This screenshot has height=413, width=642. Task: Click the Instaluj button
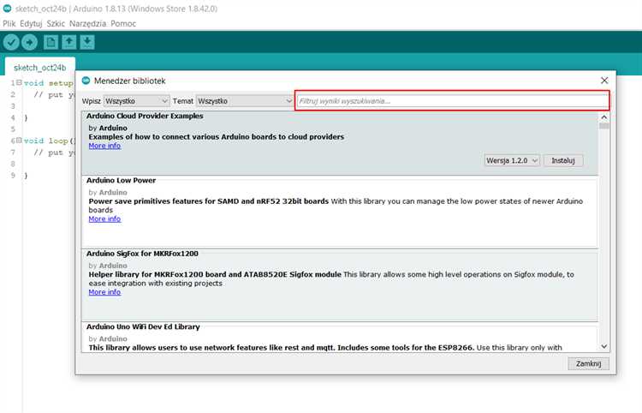[x=563, y=160]
